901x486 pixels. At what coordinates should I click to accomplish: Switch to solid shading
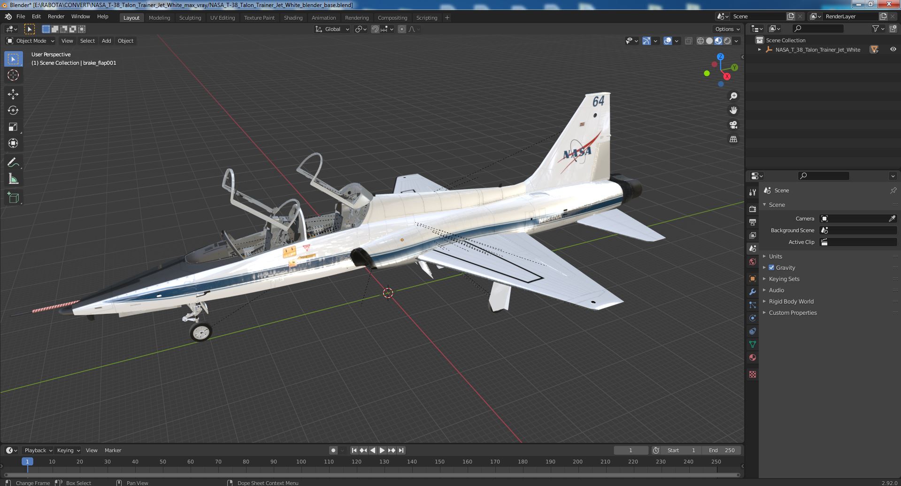tap(709, 41)
